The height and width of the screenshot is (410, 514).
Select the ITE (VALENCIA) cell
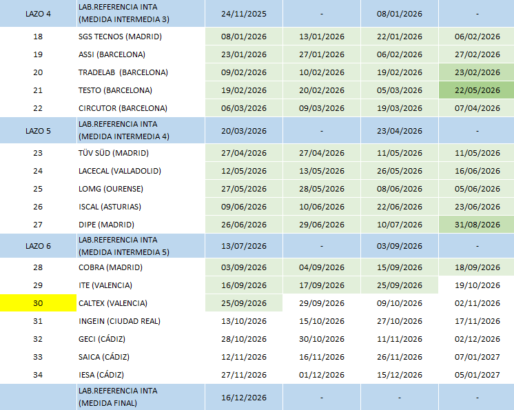(141, 285)
